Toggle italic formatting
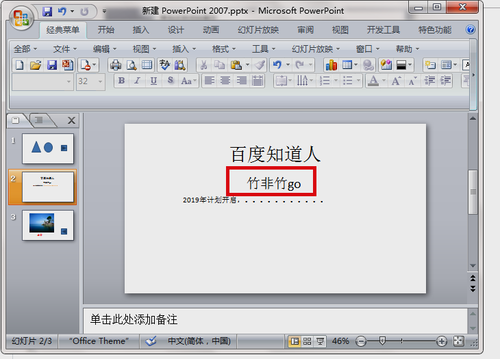 coord(138,81)
